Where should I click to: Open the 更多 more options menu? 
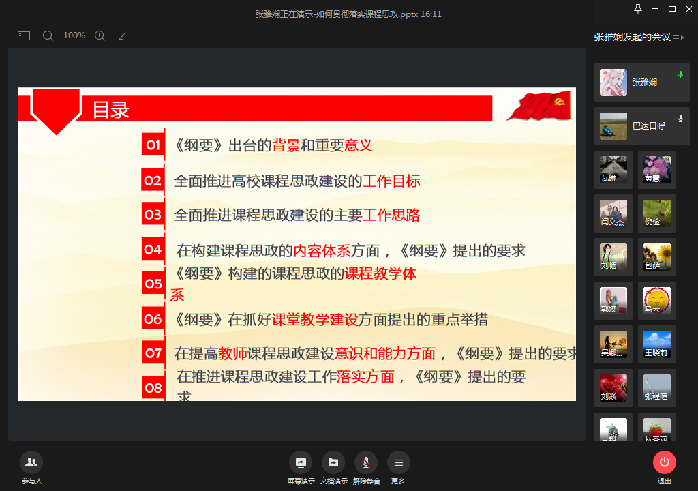pos(398,462)
